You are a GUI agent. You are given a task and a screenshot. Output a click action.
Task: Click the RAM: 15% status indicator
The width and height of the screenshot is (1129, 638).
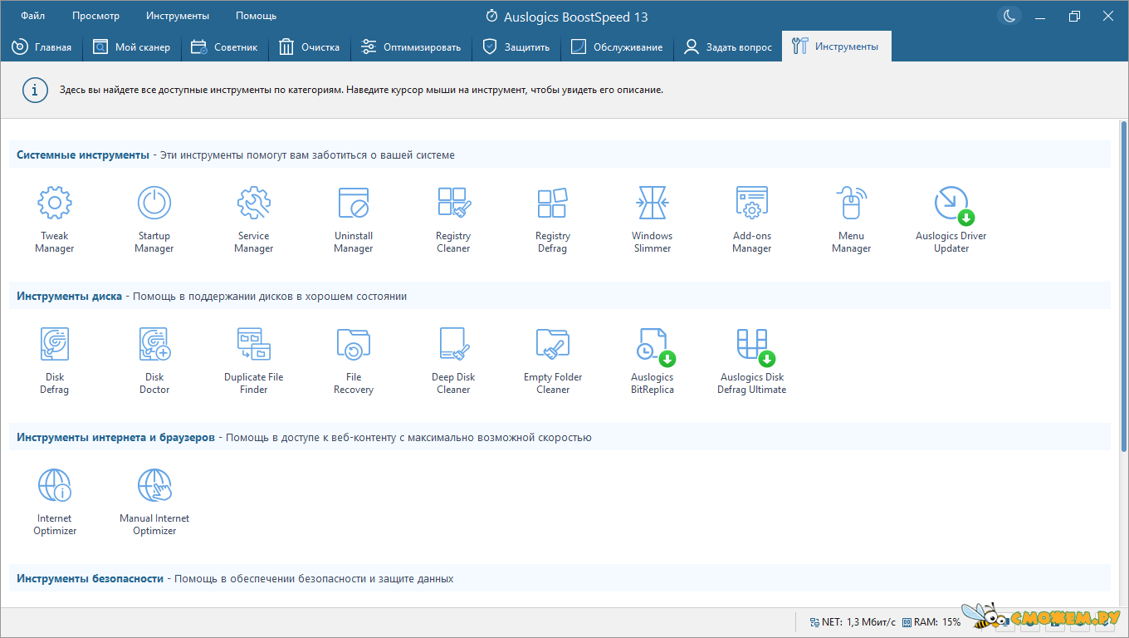click(x=931, y=622)
